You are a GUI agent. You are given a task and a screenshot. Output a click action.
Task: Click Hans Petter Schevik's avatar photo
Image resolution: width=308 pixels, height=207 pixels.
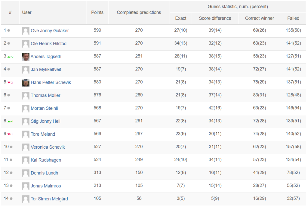coord(26,83)
